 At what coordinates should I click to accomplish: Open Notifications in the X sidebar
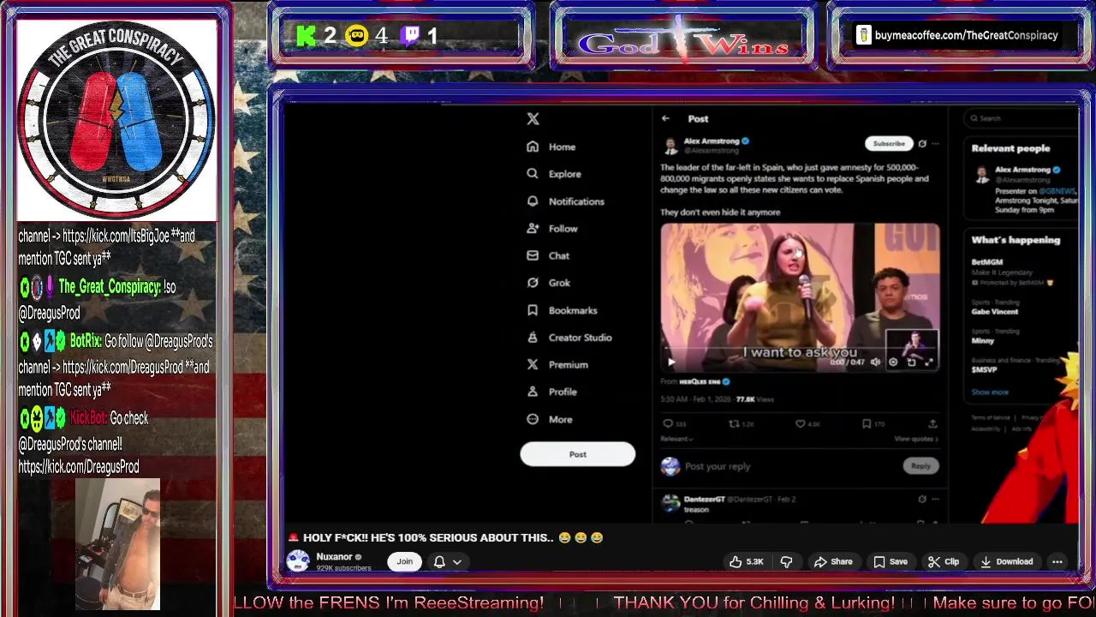coord(565,201)
